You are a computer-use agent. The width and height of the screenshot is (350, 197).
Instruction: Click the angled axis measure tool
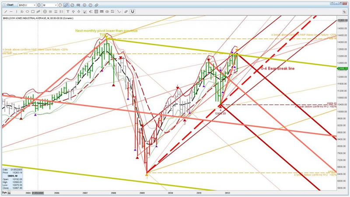point(85,12)
